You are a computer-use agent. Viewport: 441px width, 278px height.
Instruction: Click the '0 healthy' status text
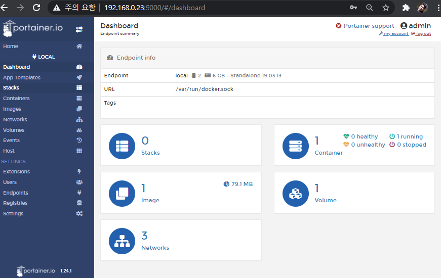coord(365,136)
